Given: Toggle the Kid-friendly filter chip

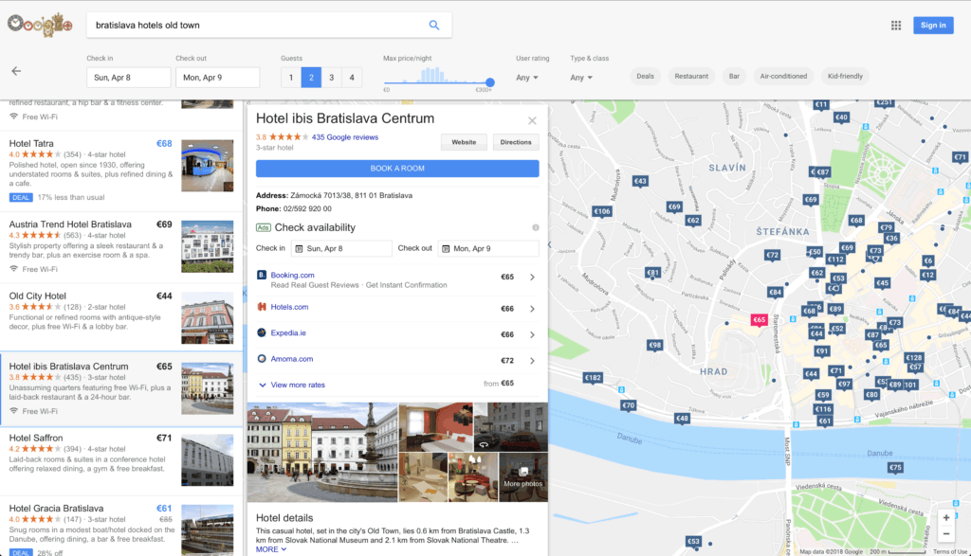Looking at the screenshot, I should coord(845,76).
